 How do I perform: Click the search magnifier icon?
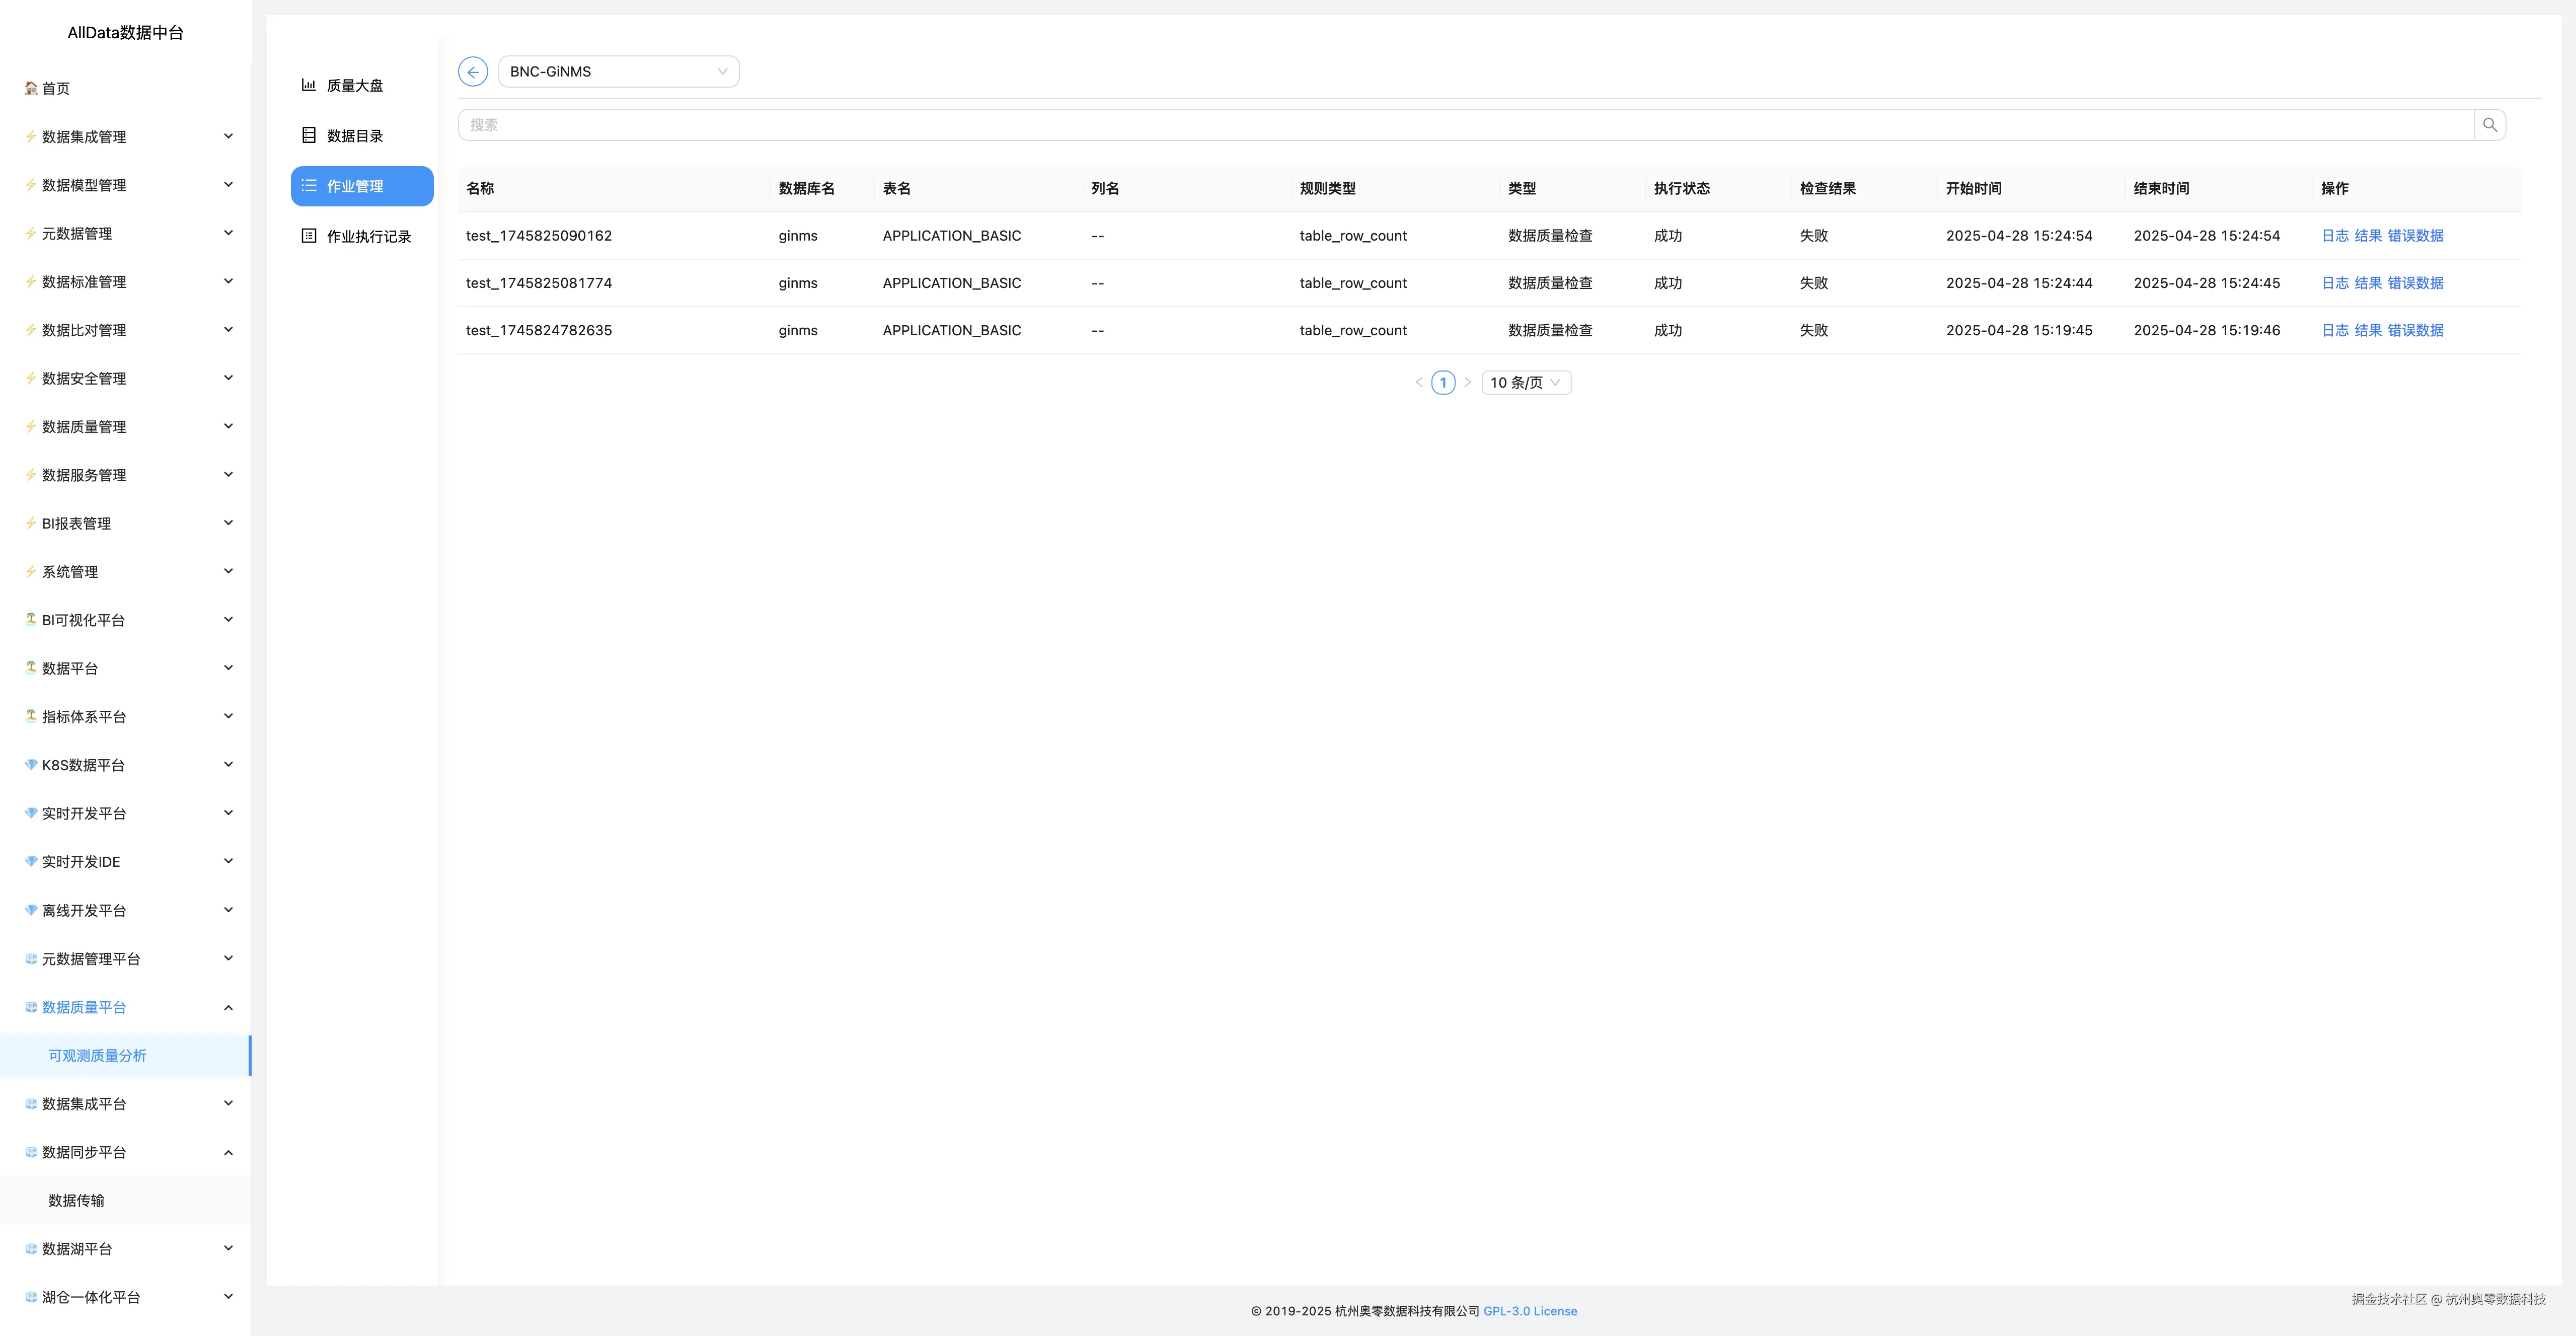coord(2490,125)
